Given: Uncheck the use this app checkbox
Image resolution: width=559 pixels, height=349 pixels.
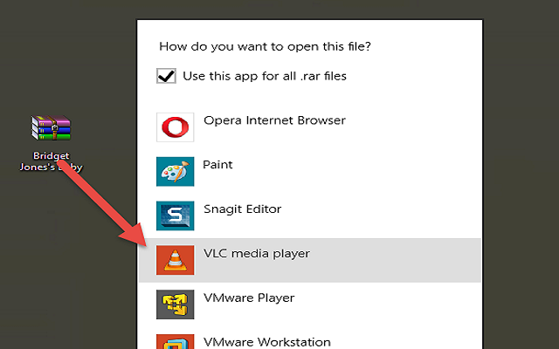Looking at the screenshot, I should pos(166,77).
